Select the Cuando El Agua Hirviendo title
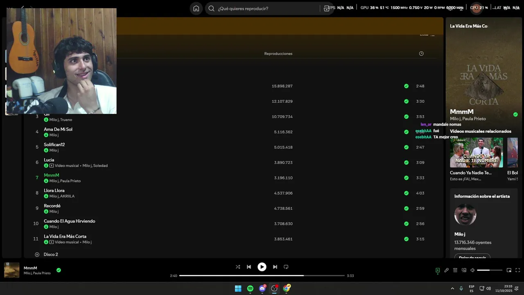524x295 pixels. pyautogui.click(x=70, y=221)
